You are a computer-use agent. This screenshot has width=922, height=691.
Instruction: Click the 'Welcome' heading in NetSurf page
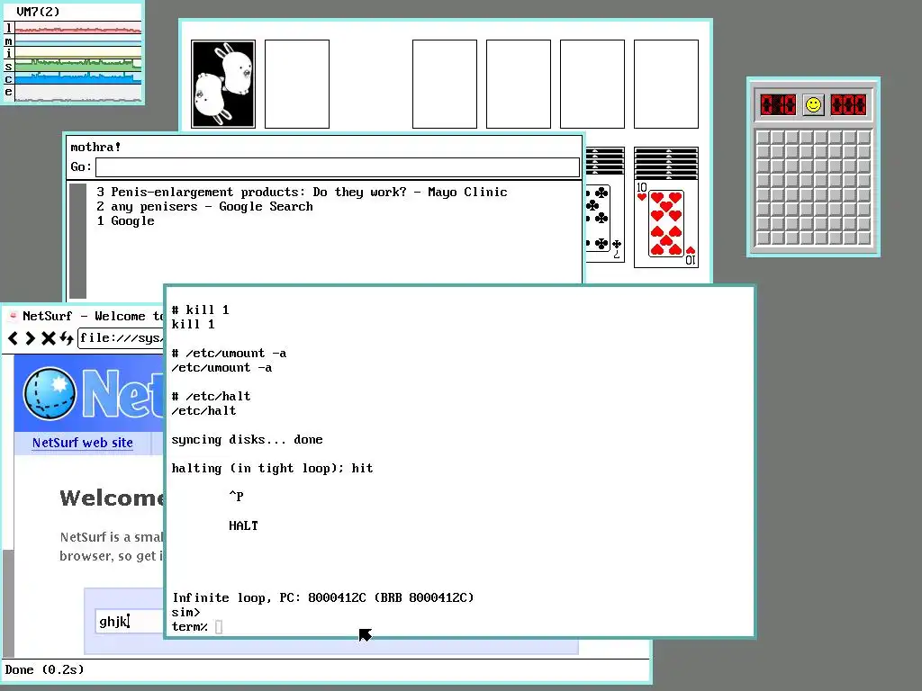(112, 498)
